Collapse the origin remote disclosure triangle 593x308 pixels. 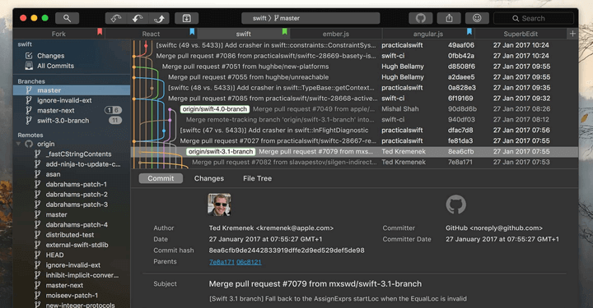pyautogui.click(x=18, y=144)
